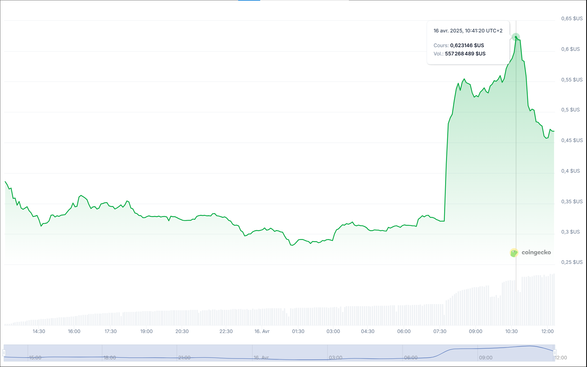This screenshot has height=367, width=587.
Task: Click the 0,65 $US price axis label
Action: coord(572,19)
